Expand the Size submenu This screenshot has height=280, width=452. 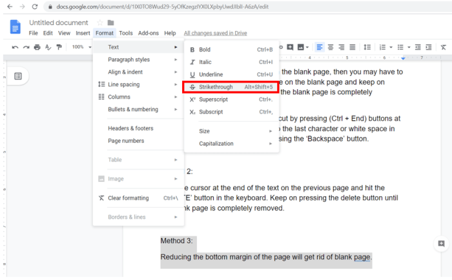click(x=231, y=131)
